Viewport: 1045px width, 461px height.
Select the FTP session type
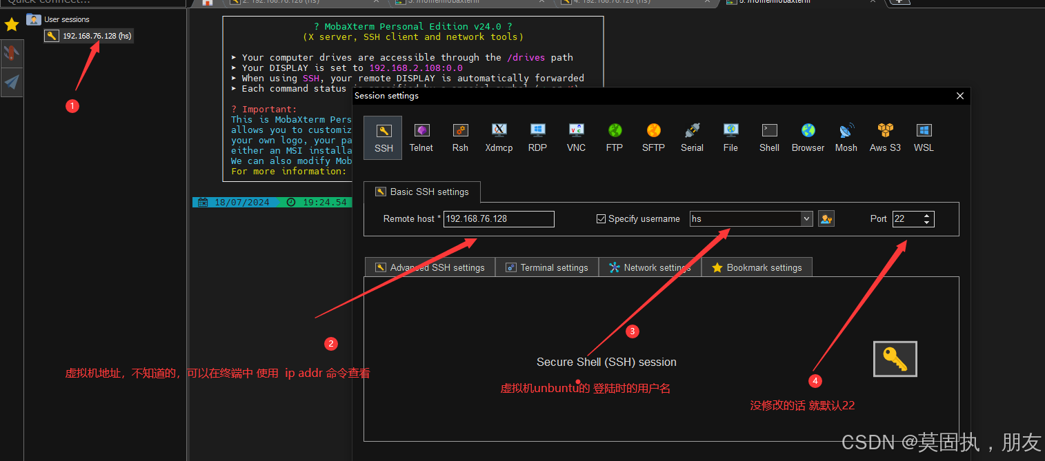click(615, 138)
